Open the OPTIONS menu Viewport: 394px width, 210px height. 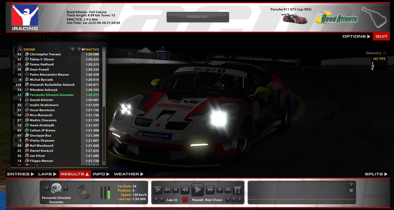point(356,36)
